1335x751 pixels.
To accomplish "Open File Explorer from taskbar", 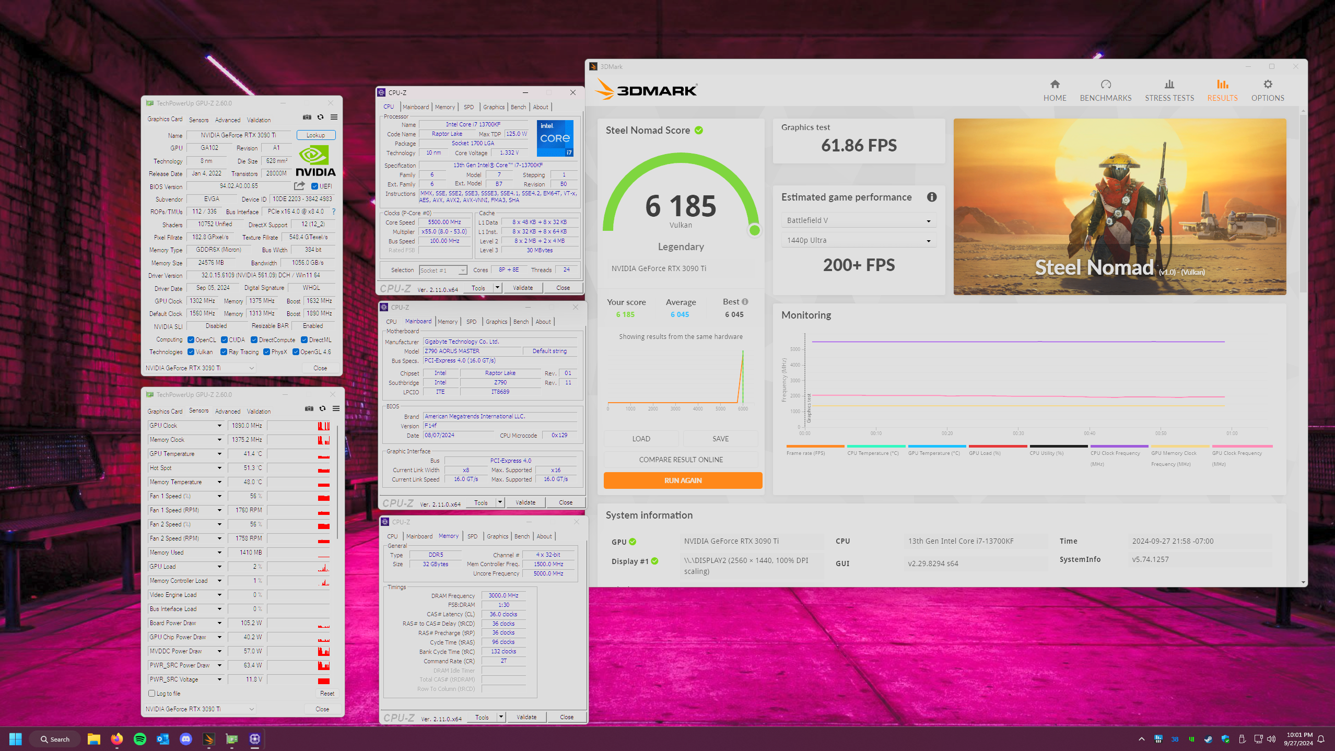I will coord(93,739).
